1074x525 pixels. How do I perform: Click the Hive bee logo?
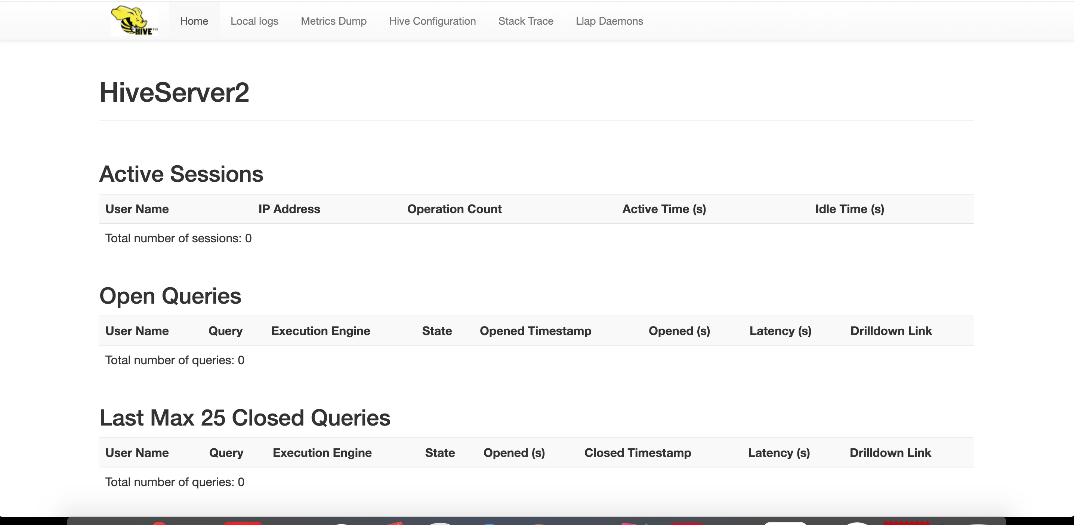[x=134, y=21]
